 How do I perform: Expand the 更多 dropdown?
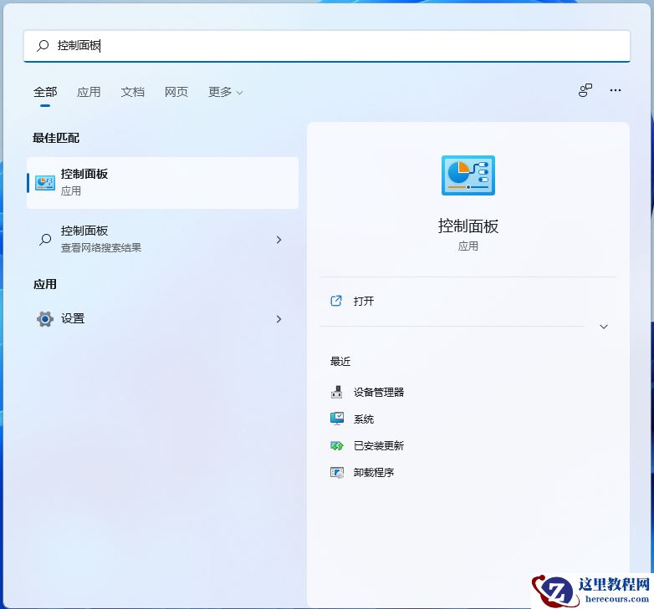tap(225, 92)
